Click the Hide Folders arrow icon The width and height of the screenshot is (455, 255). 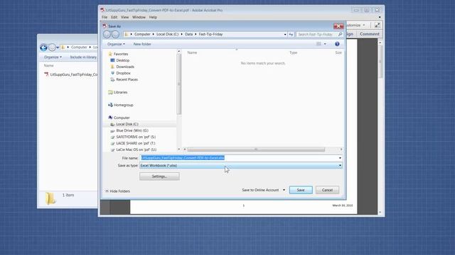tap(107, 191)
